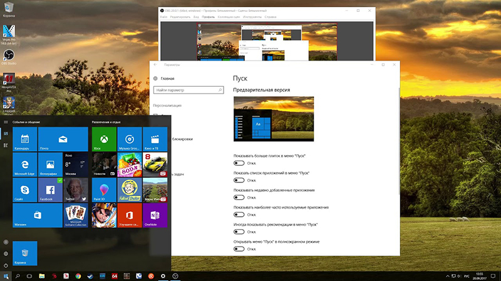
Task: Click the power icon in Start menu
Action: [x=6, y=265]
